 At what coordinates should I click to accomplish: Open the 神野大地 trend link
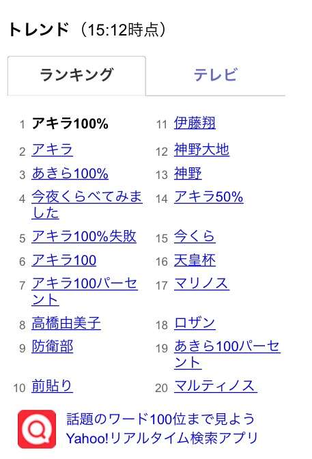coord(201,150)
